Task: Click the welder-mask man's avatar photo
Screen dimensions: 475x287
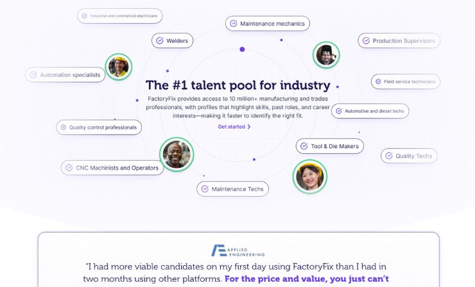Action: click(326, 55)
